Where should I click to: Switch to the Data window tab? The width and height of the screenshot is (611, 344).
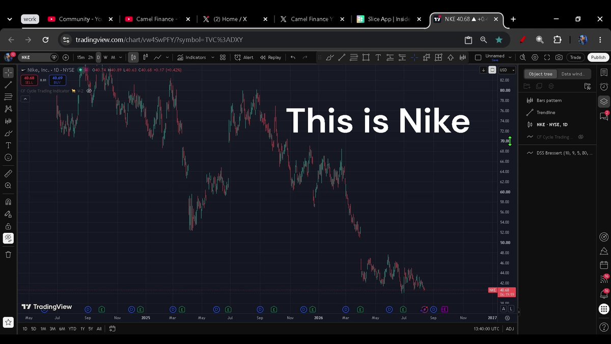573,74
